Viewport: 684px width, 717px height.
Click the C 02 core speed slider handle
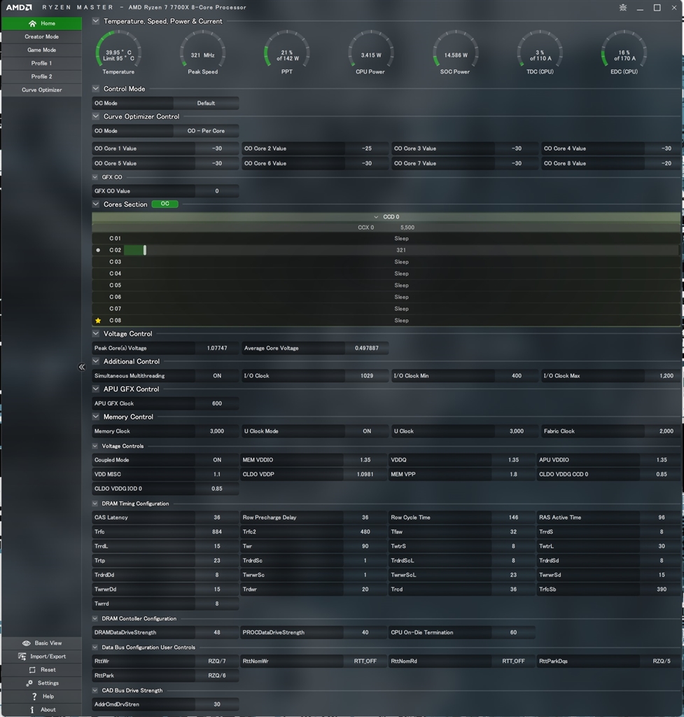pyautogui.click(x=144, y=250)
